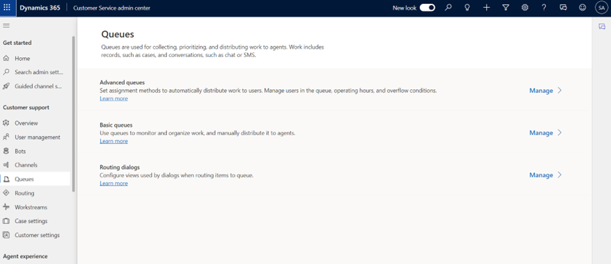Open the app launcher waffle icon
Image resolution: width=611 pixels, height=264 pixels.
[8, 8]
